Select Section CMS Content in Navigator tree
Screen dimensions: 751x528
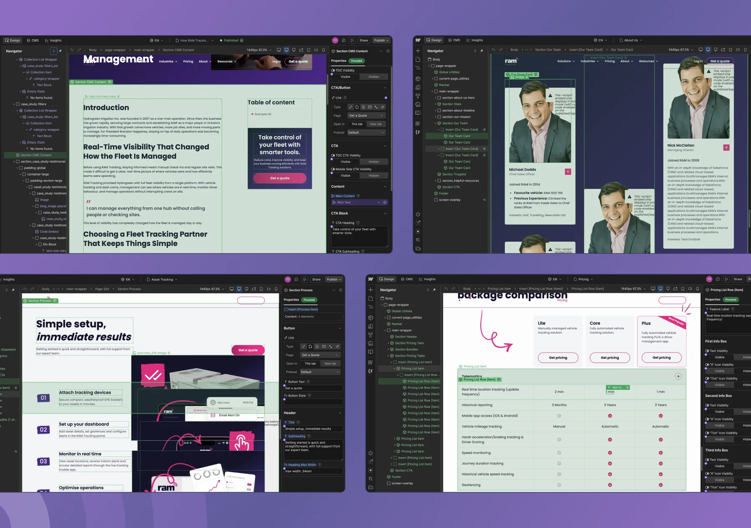pyautogui.click(x=36, y=155)
